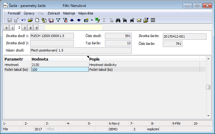Viewport: 215px width, 134px height.
Task: Switch to page tab 3
Action: [x=24, y=28]
